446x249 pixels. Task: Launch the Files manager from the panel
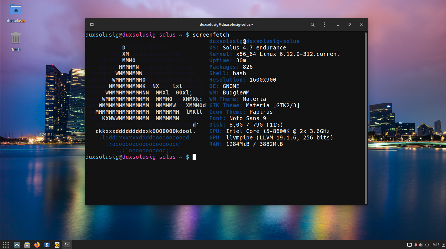[x=27, y=245]
